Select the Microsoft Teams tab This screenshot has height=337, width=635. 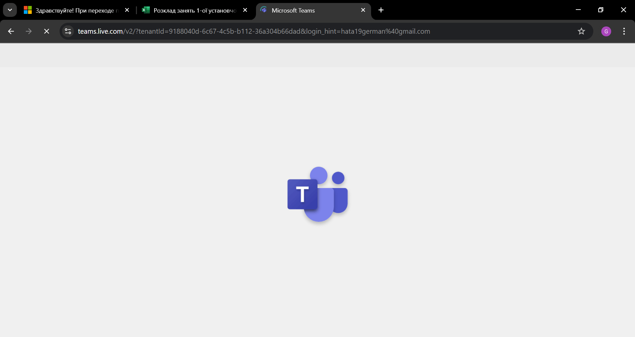pyautogui.click(x=313, y=10)
